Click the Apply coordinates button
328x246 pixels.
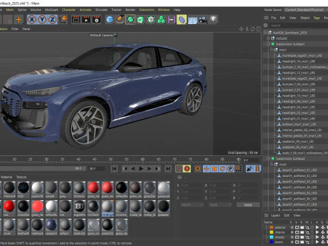click(x=248, y=205)
